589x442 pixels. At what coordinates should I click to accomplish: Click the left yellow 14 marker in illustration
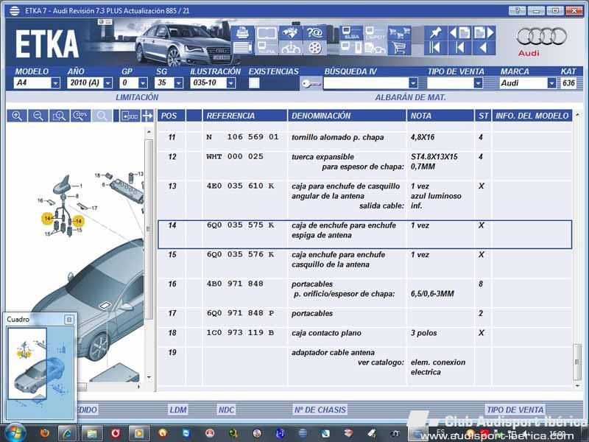[x=47, y=218]
